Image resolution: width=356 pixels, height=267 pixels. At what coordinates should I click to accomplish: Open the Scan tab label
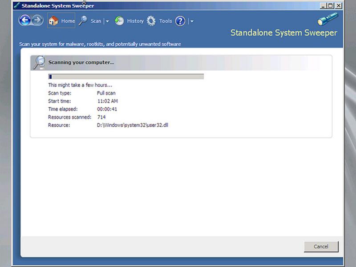click(x=96, y=21)
